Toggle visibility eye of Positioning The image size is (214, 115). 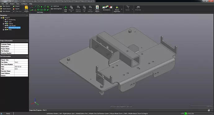tap(6, 20)
